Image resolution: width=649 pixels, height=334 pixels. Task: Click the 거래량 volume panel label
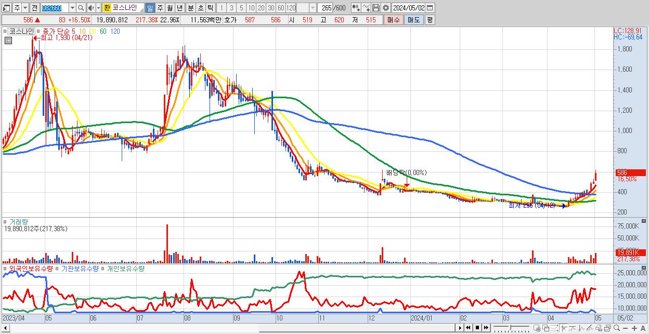[19, 222]
